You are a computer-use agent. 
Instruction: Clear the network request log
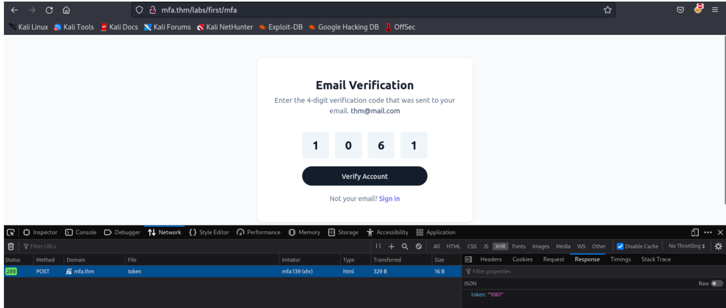(x=11, y=247)
